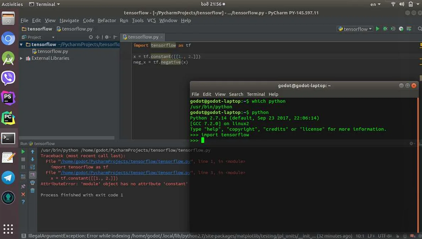Click the clock in top bar
The height and width of the screenshot is (239, 422).
point(213,4)
